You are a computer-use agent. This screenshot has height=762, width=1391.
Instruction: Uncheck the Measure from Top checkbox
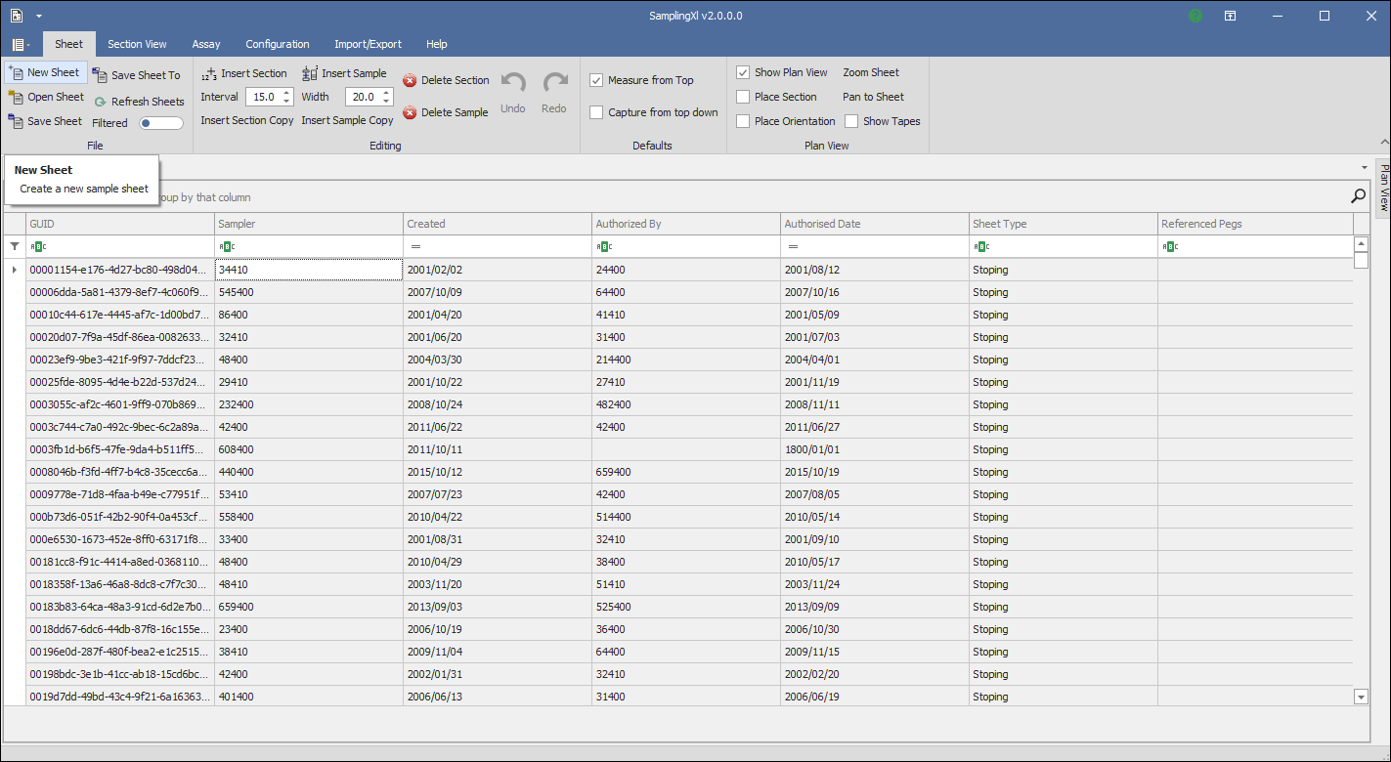(596, 80)
